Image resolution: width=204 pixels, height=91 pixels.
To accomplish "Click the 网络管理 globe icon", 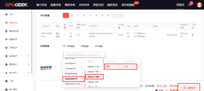I will [6, 56].
